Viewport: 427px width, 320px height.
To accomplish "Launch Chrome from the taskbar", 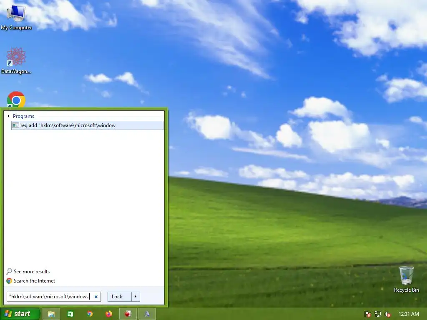I will (x=90, y=314).
